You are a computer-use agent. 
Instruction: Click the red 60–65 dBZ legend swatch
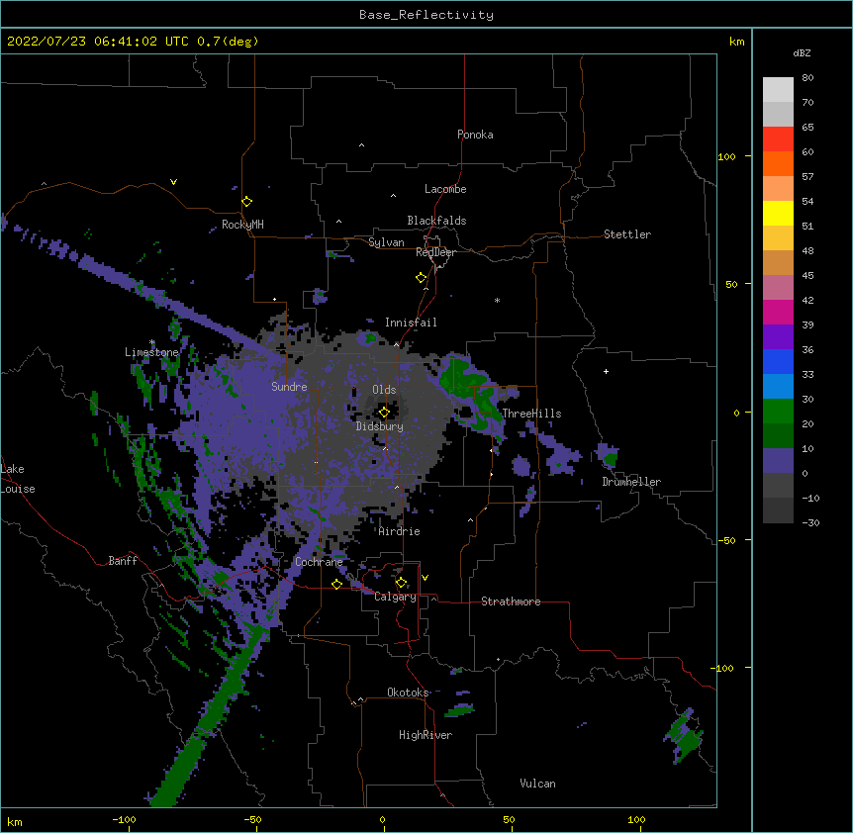pos(778,139)
